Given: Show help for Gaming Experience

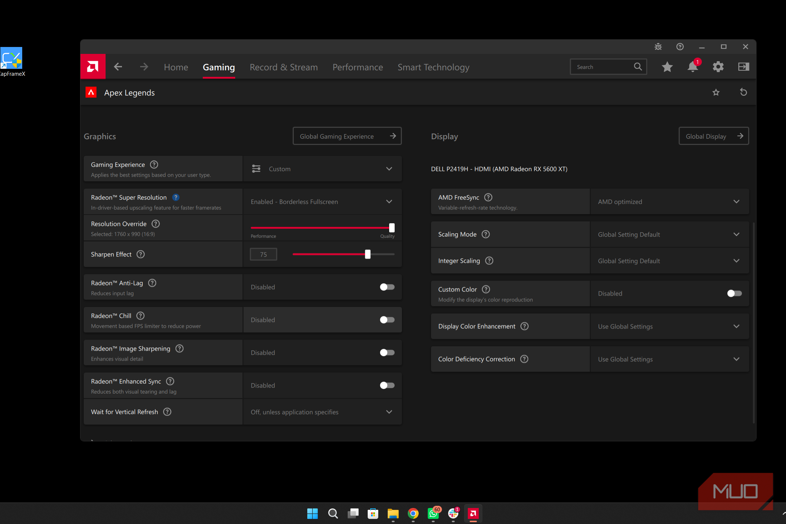Looking at the screenshot, I should pyautogui.click(x=154, y=165).
